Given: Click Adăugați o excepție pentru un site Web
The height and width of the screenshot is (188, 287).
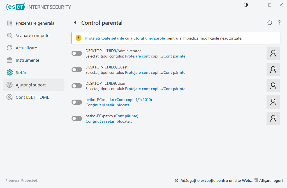Looking at the screenshot, I should coord(216,180).
